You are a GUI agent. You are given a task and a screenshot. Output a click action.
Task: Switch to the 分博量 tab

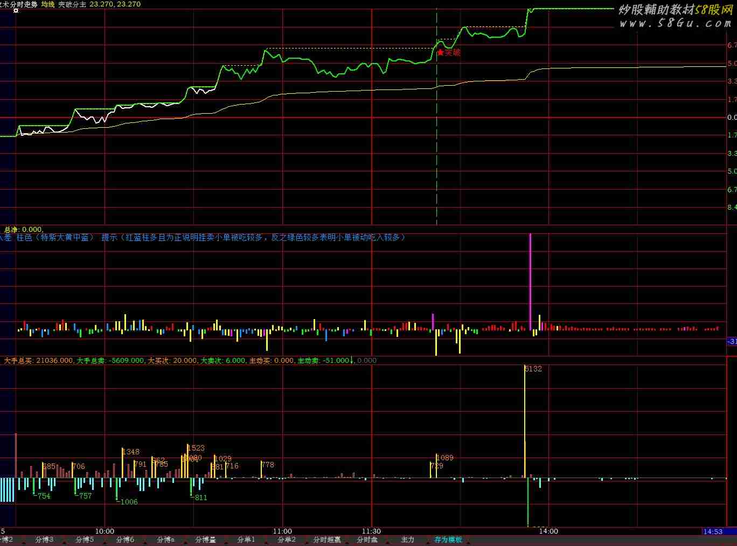(205, 540)
